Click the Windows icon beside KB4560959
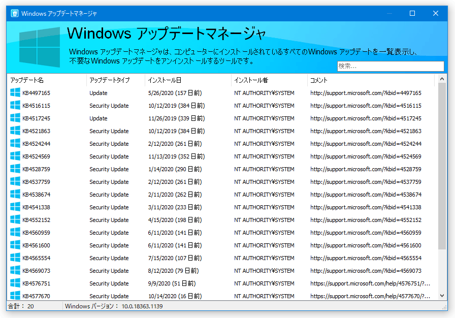Screen dimensions: 455x318 click(15, 233)
